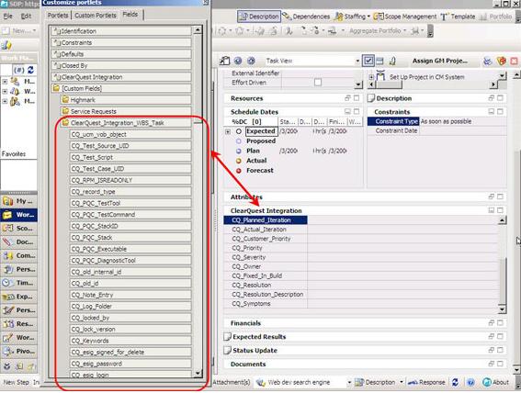Open the Task View dropdown
This screenshot has height=393, width=521.
[x=357, y=62]
